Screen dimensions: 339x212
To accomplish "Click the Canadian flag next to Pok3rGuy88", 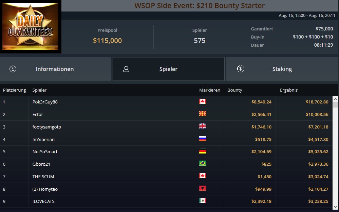I will point(203,101).
